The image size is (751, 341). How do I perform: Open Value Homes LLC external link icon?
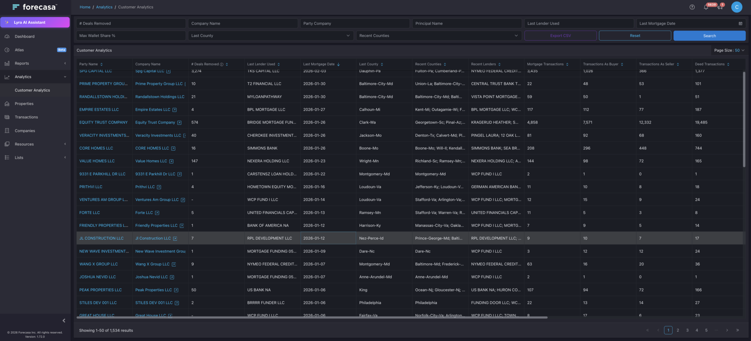(x=171, y=161)
